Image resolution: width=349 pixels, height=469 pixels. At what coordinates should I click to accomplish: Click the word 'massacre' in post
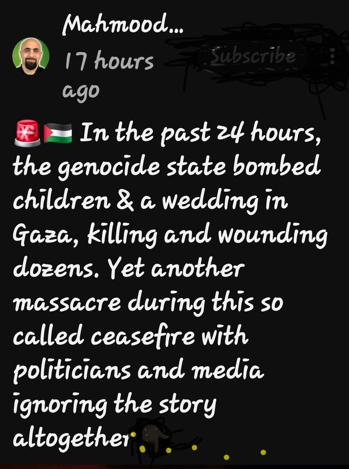tap(67, 303)
